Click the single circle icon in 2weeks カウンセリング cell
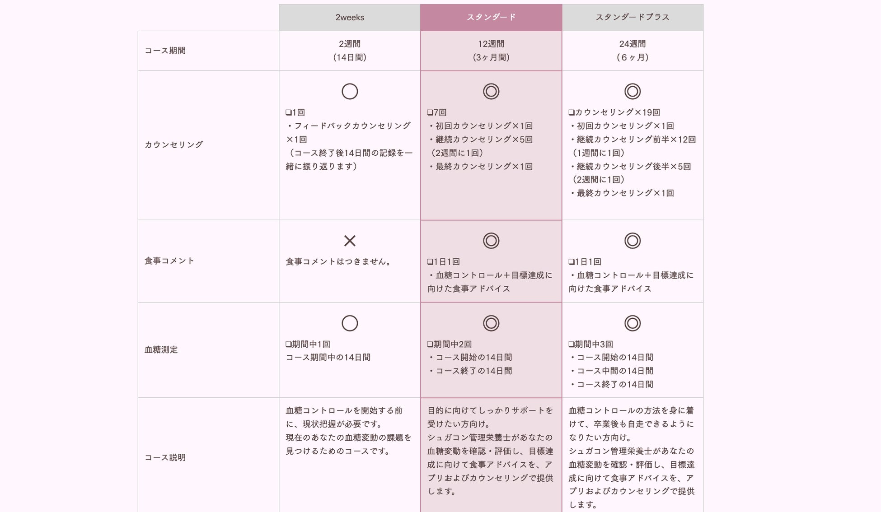The height and width of the screenshot is (512, 881). tap(350, 92)
